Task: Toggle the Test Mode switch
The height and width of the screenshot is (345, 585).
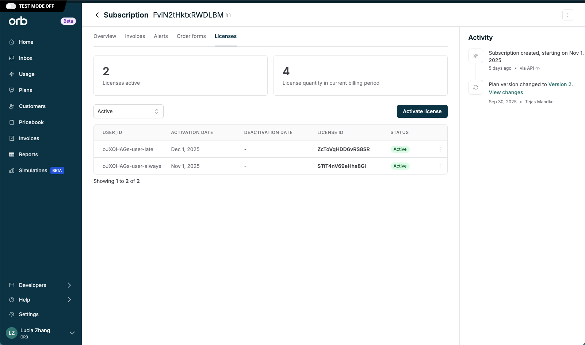Action: pos(11,6)
